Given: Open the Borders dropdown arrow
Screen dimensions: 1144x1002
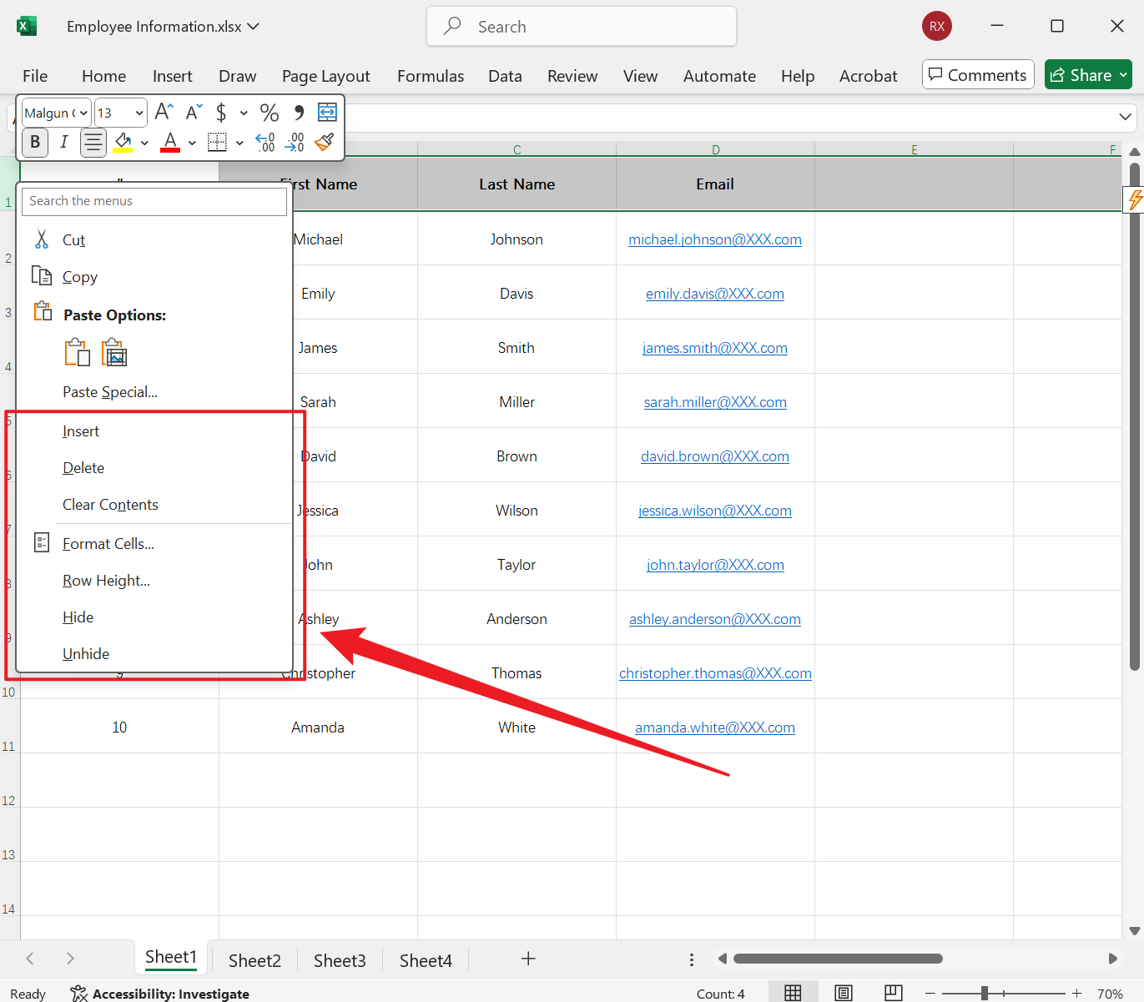Looking at the screenshot, I should click(240, 143).
